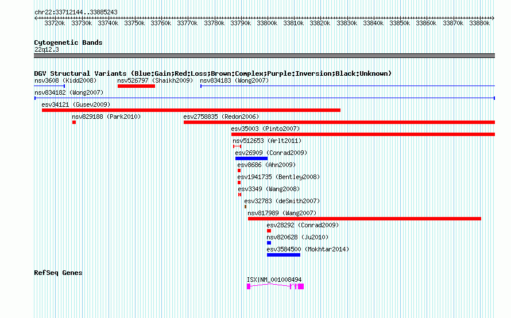Click the Cytogenetic Bands track title
Image resolution: width=511 pixels, height=318 pixels.
click(68, 42)
